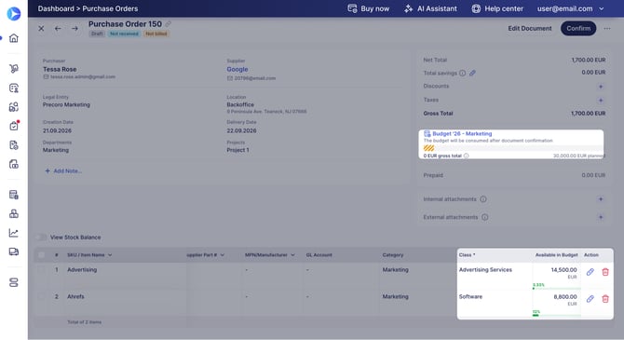
Task: Open the Google supplier link
Action: point(237,69)
